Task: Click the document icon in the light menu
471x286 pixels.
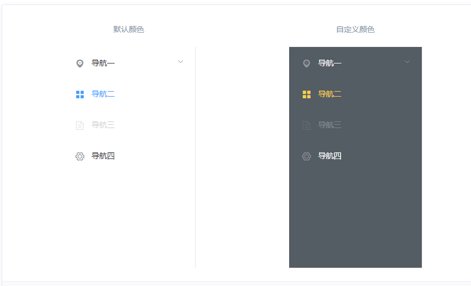Action: (x=80, y=125)
